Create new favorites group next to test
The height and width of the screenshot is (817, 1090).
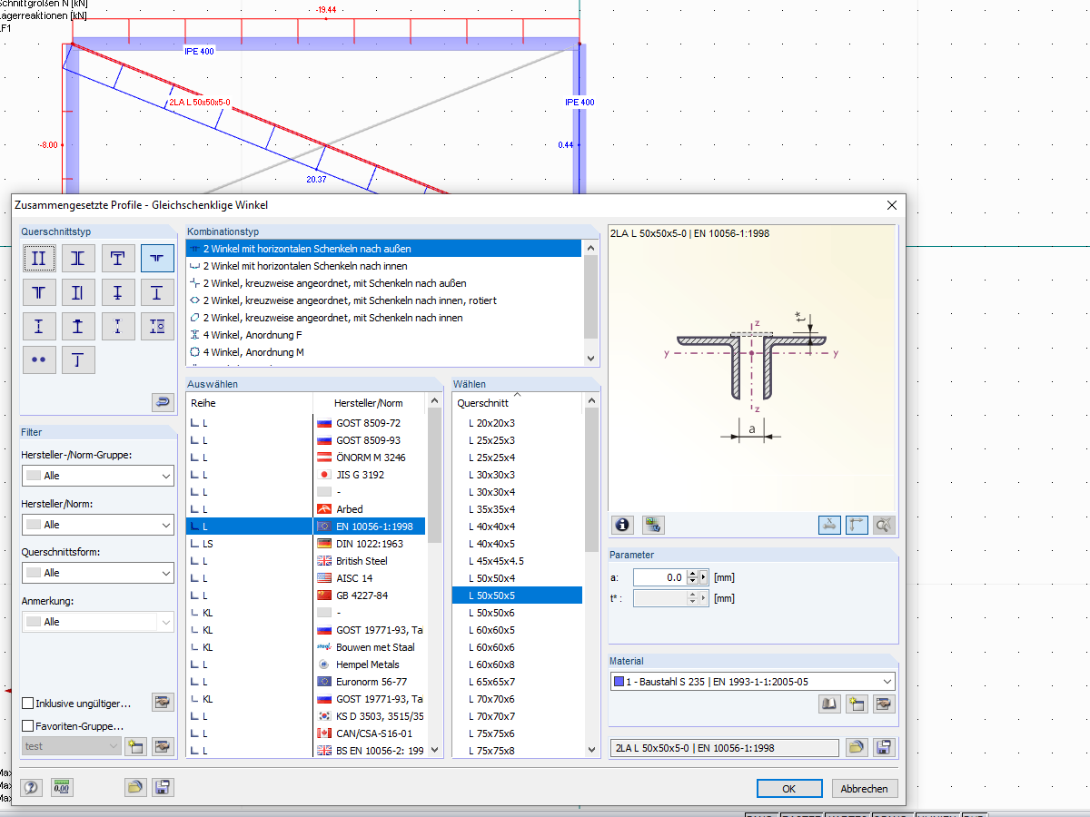[135, 746]
